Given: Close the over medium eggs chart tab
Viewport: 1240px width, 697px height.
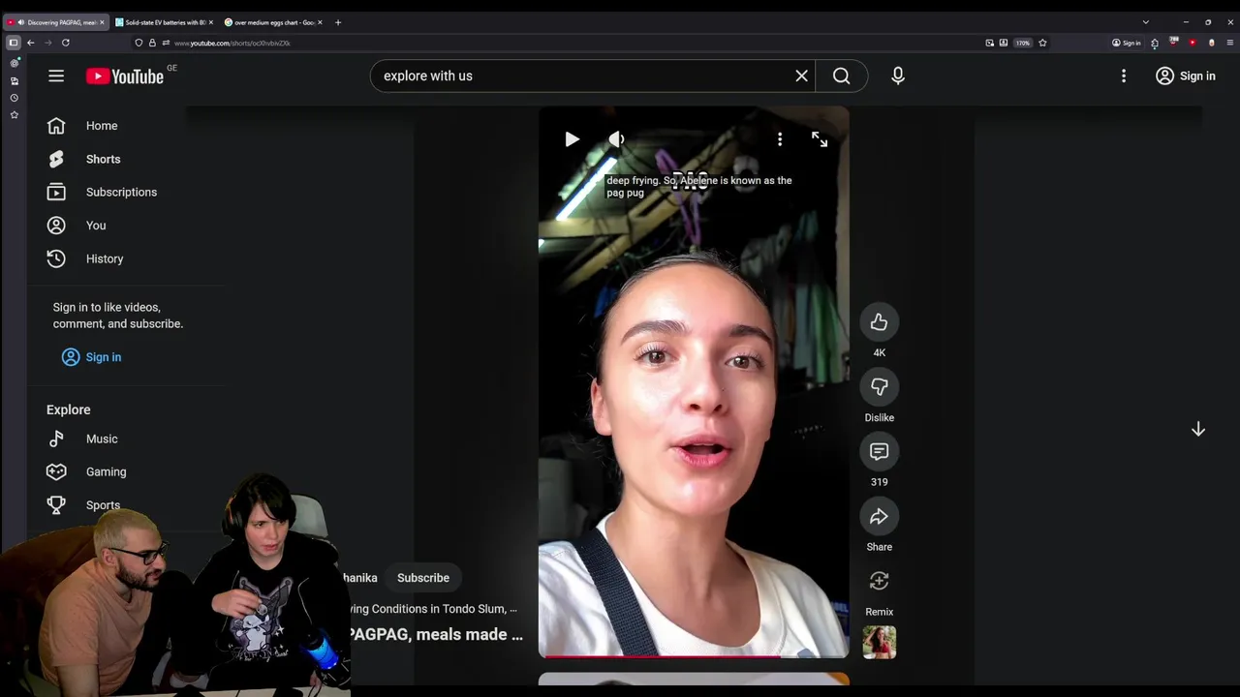Looking at the screenshot, I should coord(321,22).
